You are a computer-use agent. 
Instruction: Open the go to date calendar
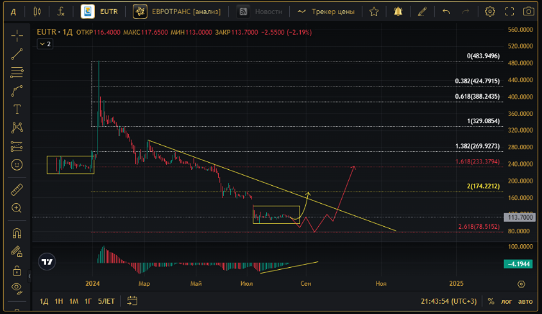coord(132,301)
